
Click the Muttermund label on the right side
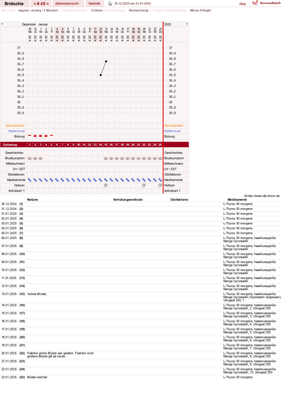point(172,131)
